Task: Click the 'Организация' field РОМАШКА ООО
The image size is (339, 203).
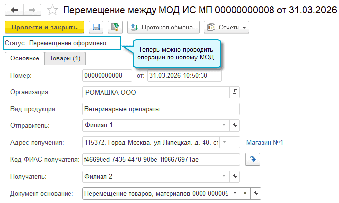Action: (x=156, y=92)
